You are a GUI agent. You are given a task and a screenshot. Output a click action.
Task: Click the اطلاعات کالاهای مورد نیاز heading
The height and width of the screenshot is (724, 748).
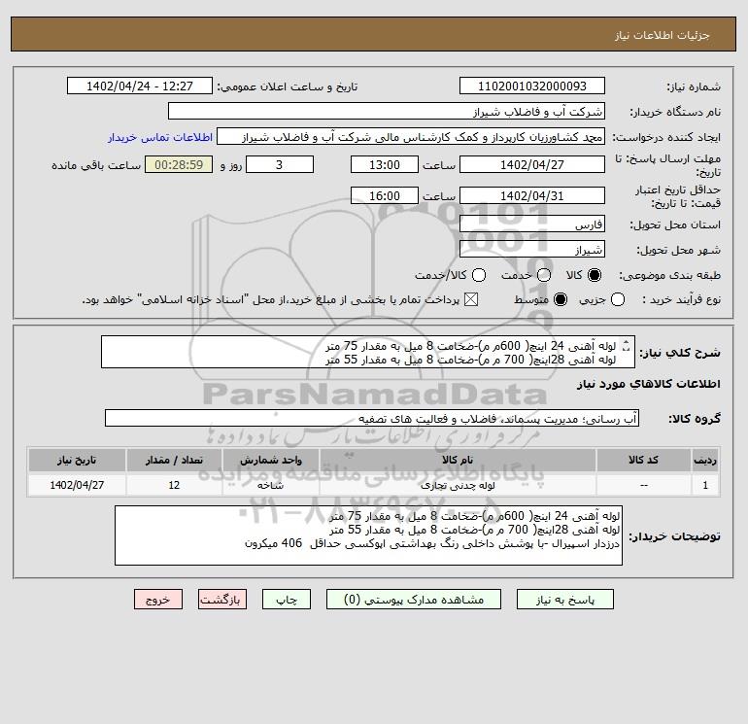[649, 384]
